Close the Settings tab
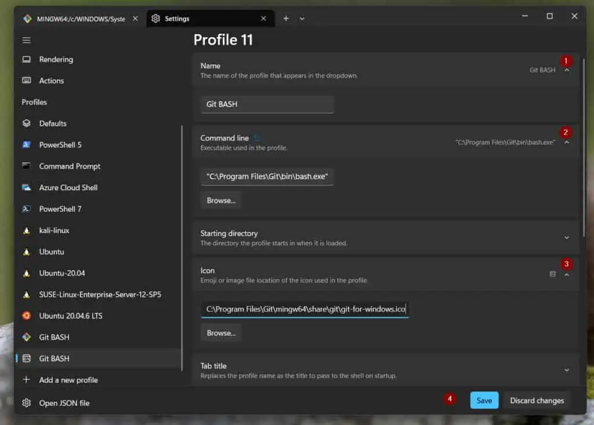The image size is (594, 425). pos(264,19)
